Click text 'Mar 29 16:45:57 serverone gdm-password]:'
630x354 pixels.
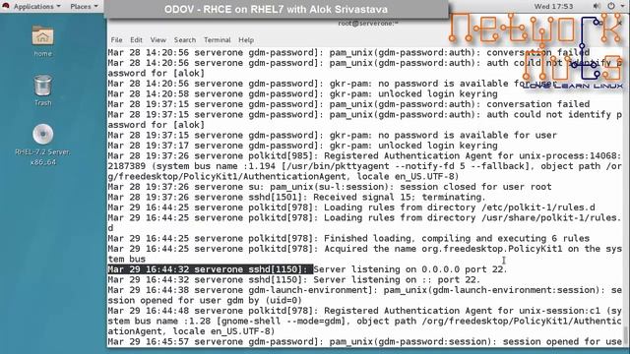pyautogui.click(x=216, y=341)
